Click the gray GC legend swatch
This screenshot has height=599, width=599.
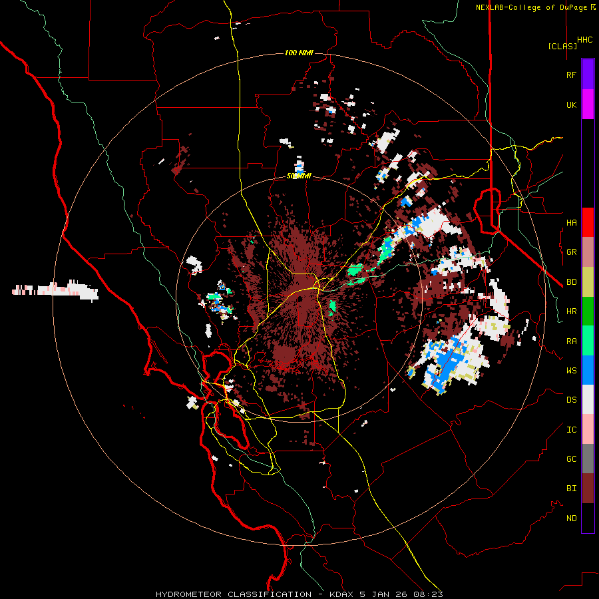point(588,459)
